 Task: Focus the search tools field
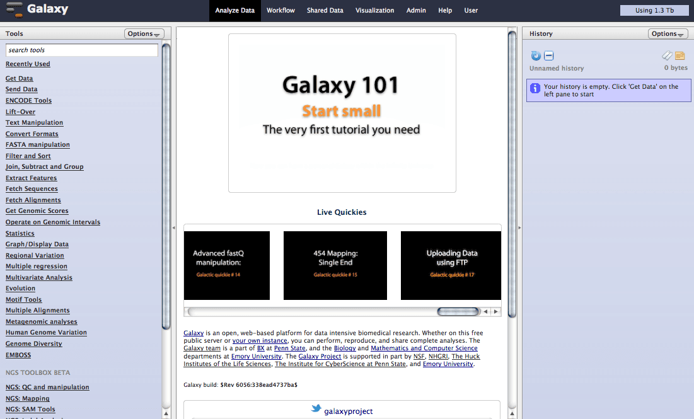tap(82, 50)
